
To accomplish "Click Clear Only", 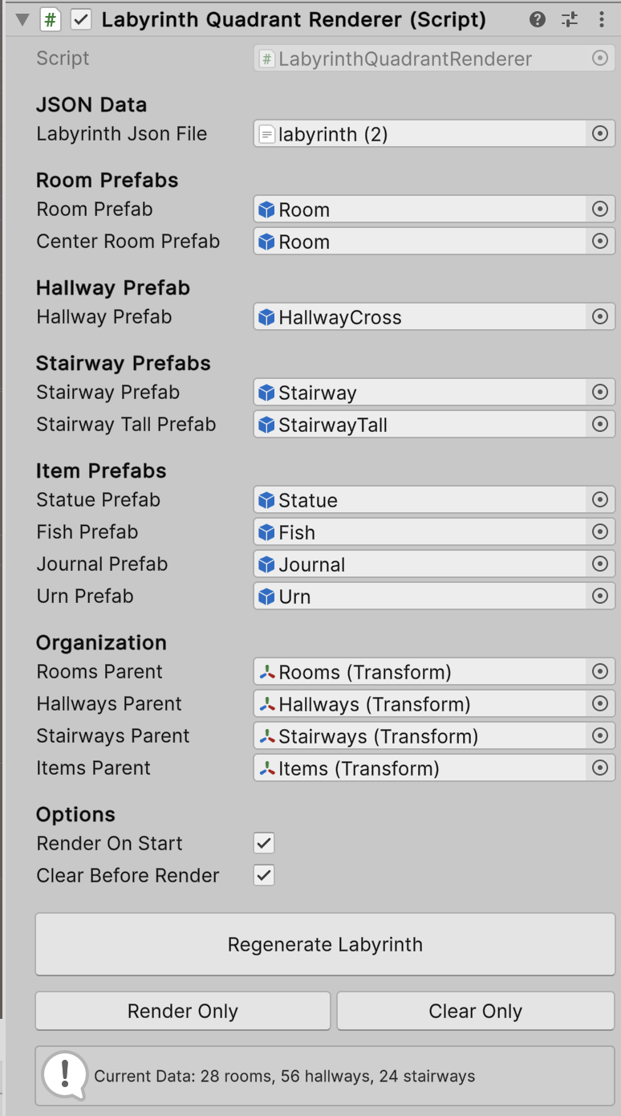I will 474,1011.
